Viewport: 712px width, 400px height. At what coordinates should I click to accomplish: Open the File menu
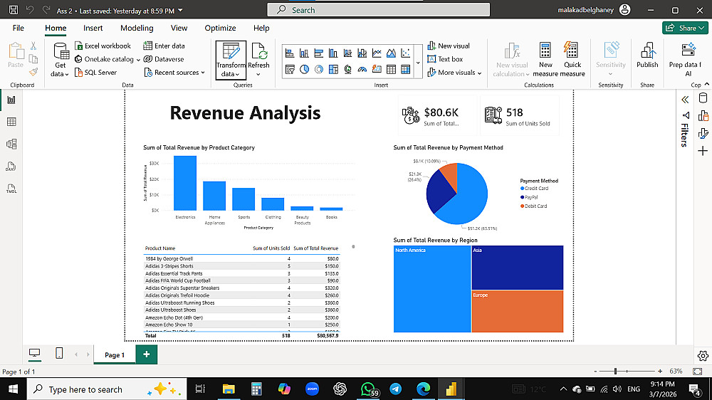point(19,28)
